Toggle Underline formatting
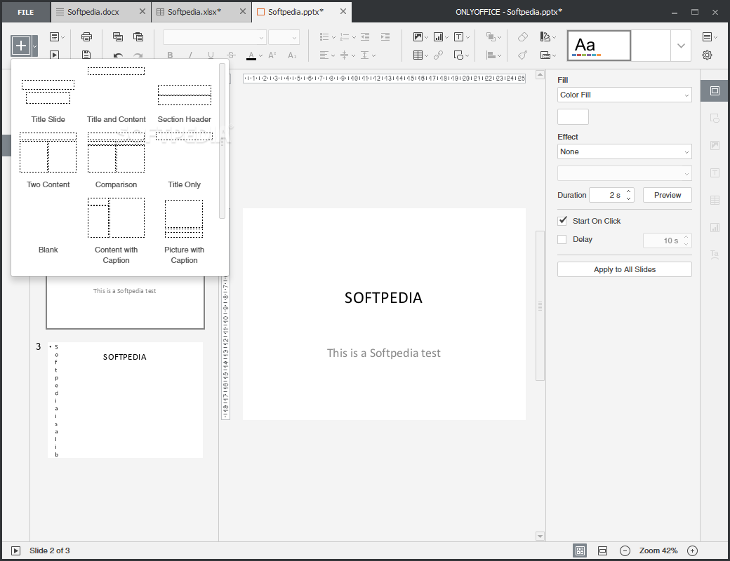 coord(211,55)
